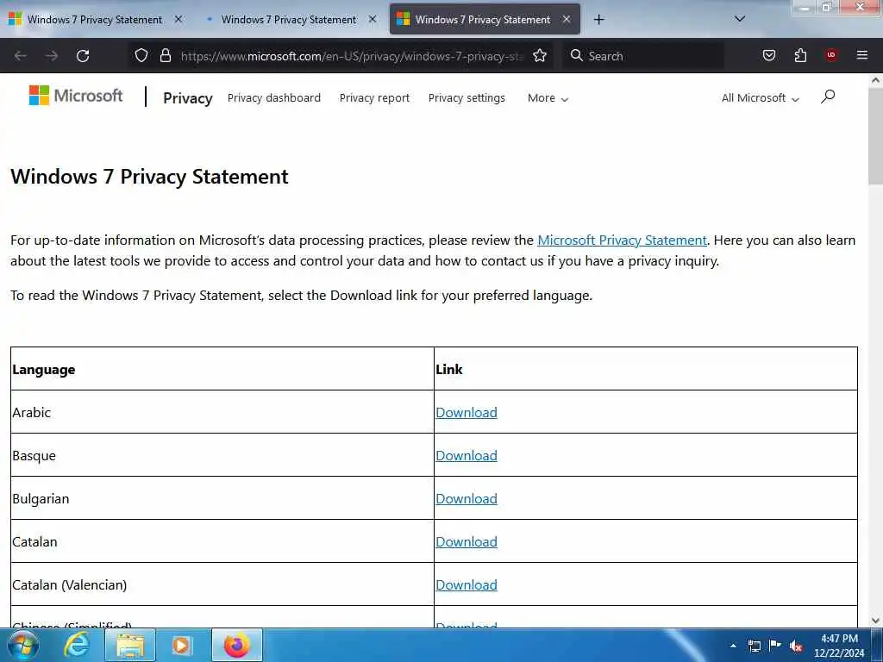883x662 pixels.
Task: Switch to the first Windows 7 Privacy Statement tab
Action: coord(94,20)
